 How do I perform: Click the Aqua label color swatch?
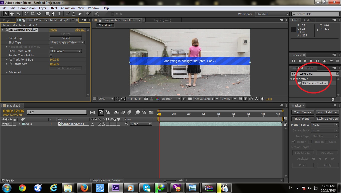coord(23,124)
